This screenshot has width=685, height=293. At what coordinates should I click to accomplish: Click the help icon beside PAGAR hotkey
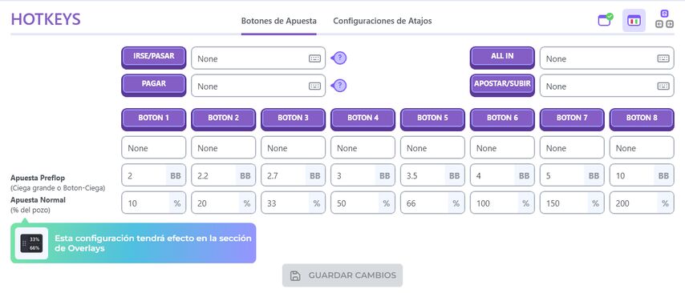pos(339,86)
